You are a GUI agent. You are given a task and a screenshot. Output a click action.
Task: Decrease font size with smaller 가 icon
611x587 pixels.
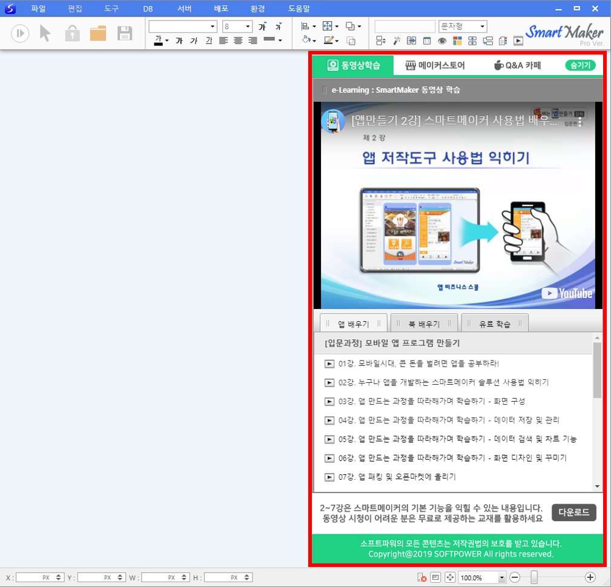(x=278, y=26)
